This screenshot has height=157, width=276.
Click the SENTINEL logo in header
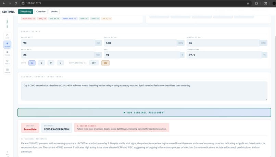click(9, 12)
